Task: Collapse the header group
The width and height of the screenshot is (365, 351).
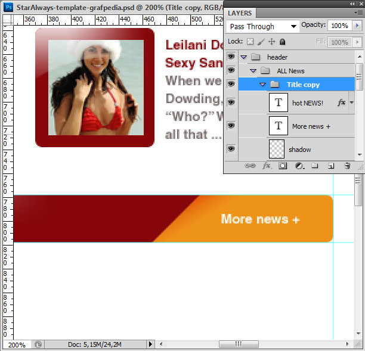Action: [243, 57]
